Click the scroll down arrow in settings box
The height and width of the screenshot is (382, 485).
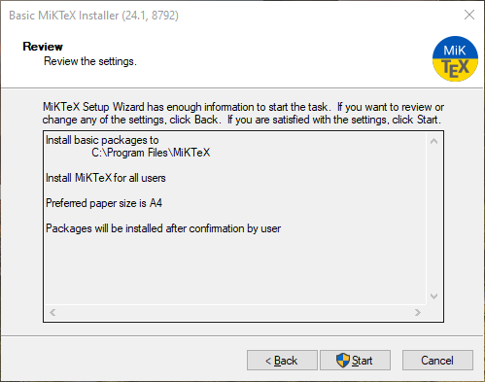pyautogui.click(x=433, y=296)
